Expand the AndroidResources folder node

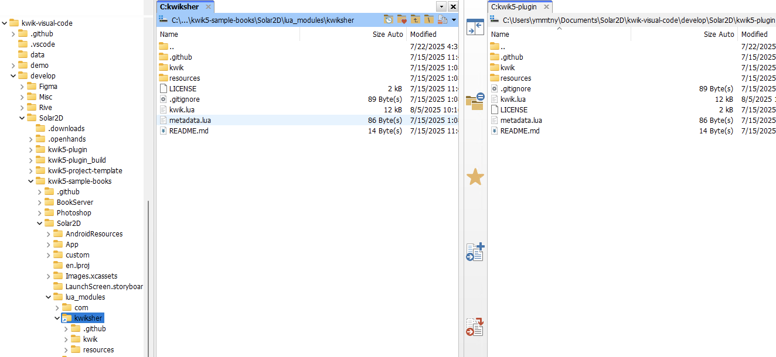point(48,234)
